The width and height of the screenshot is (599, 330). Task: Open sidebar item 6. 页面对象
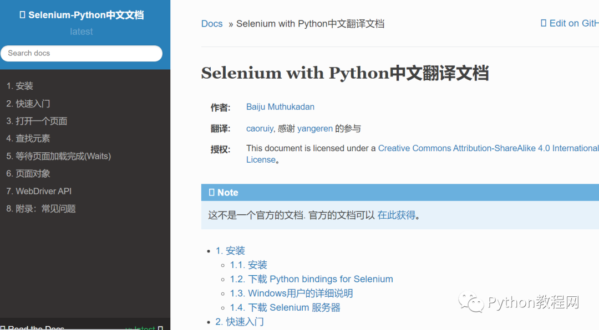(x=28, y=174)
